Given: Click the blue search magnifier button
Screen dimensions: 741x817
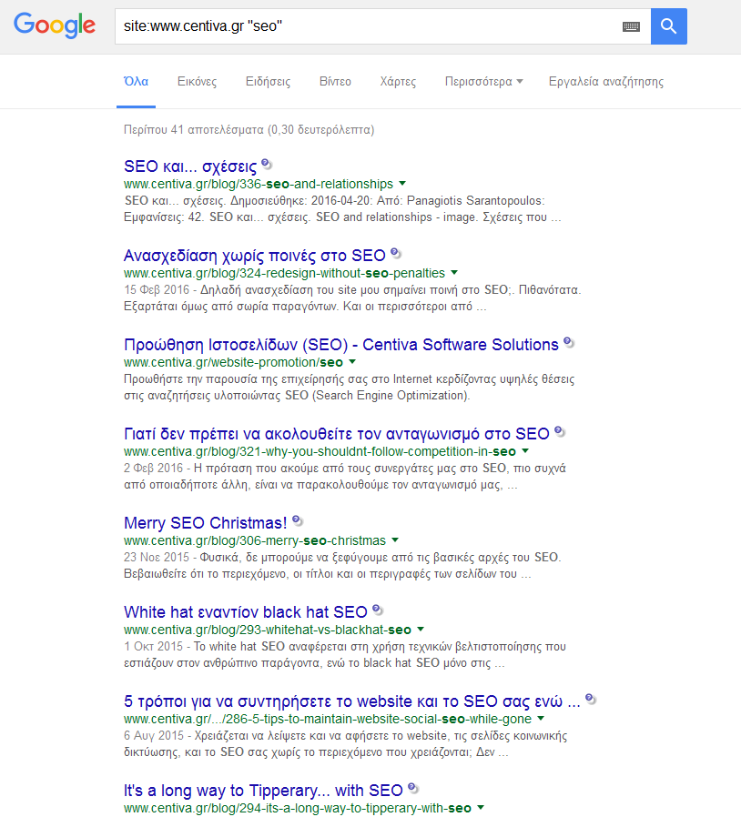Looking at the screenshot, I should coord(668,26).
